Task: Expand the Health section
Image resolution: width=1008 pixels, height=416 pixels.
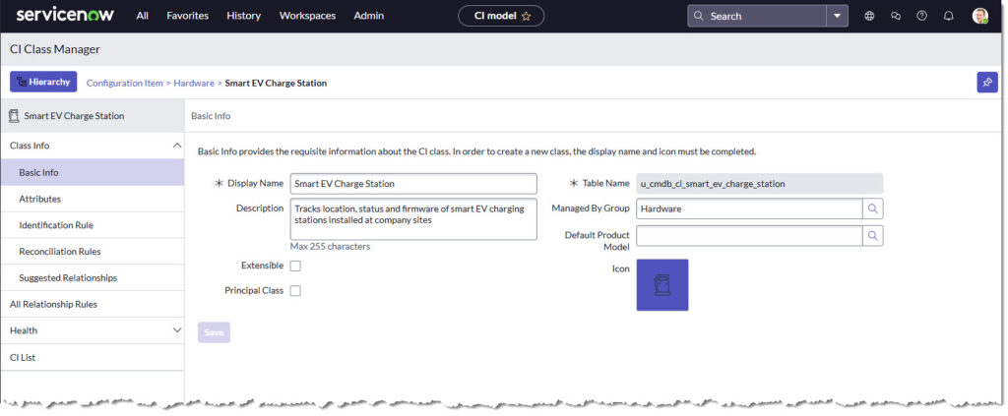Action: click(x=176, y=330)
